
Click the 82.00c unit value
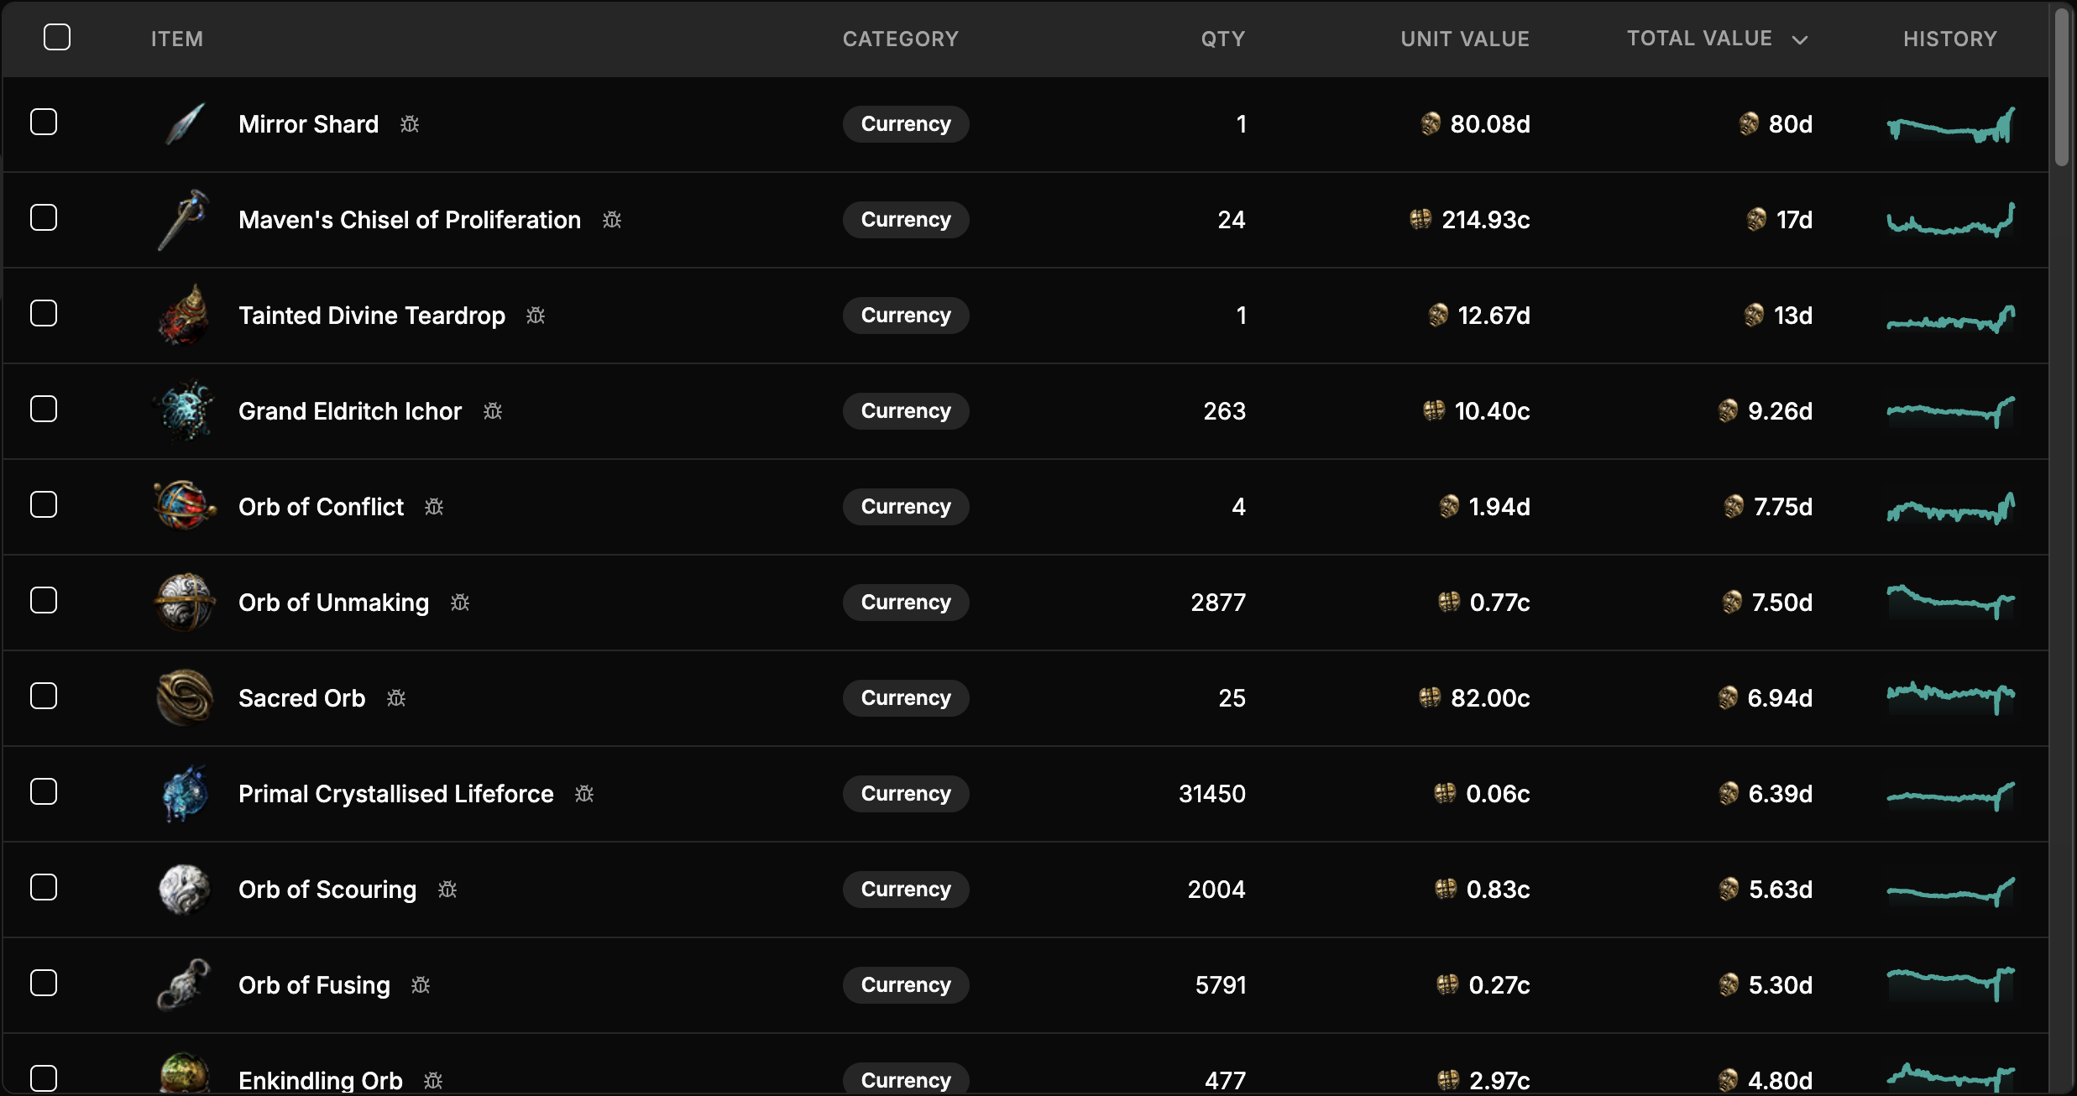[1490, 698]
